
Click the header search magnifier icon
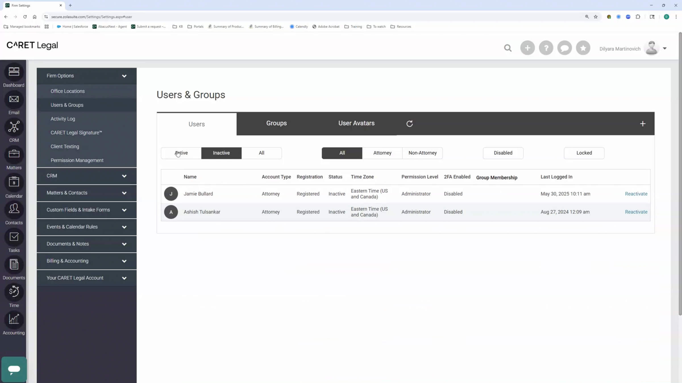pyautogui.click(x=508, y=48)
